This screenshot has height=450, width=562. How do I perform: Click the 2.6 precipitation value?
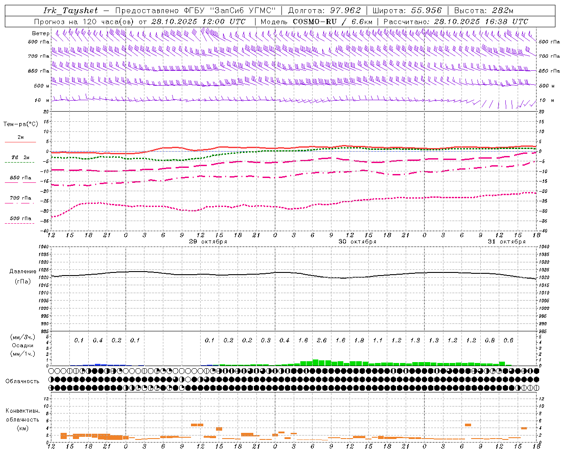pos(322,341)
